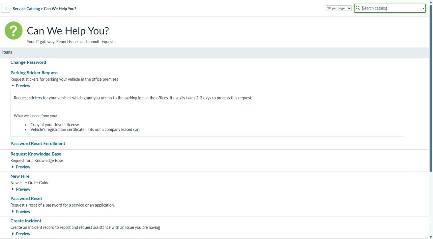Expand preview for Password Reset
This screenshot has width=433, height=239.
coord(21,211)
